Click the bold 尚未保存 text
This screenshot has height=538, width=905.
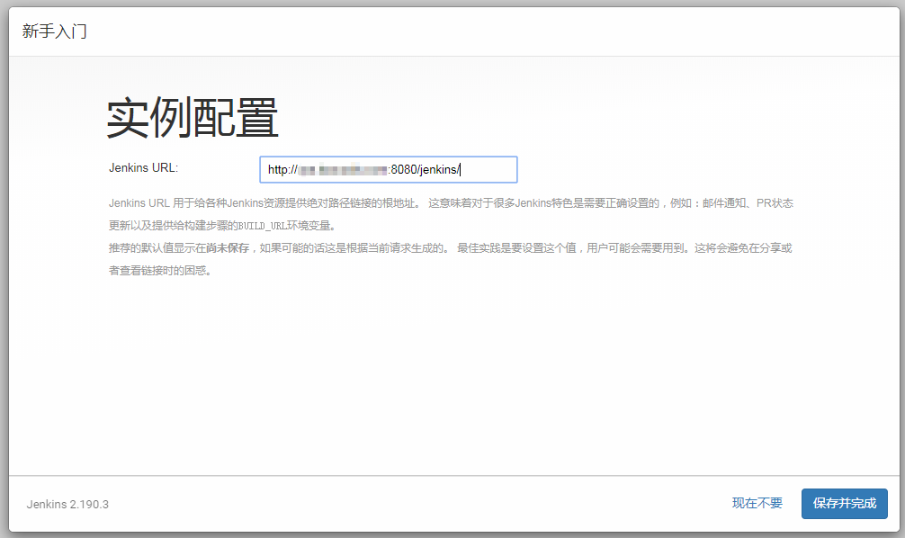click(226, 248)
